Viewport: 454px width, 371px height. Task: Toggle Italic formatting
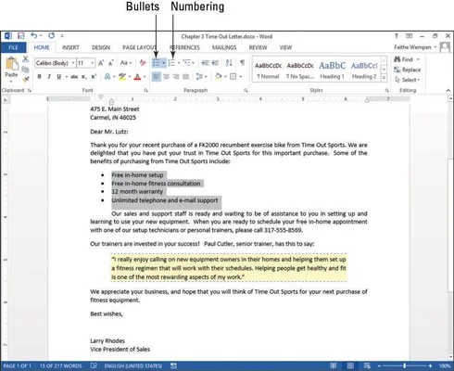[49, 76]
